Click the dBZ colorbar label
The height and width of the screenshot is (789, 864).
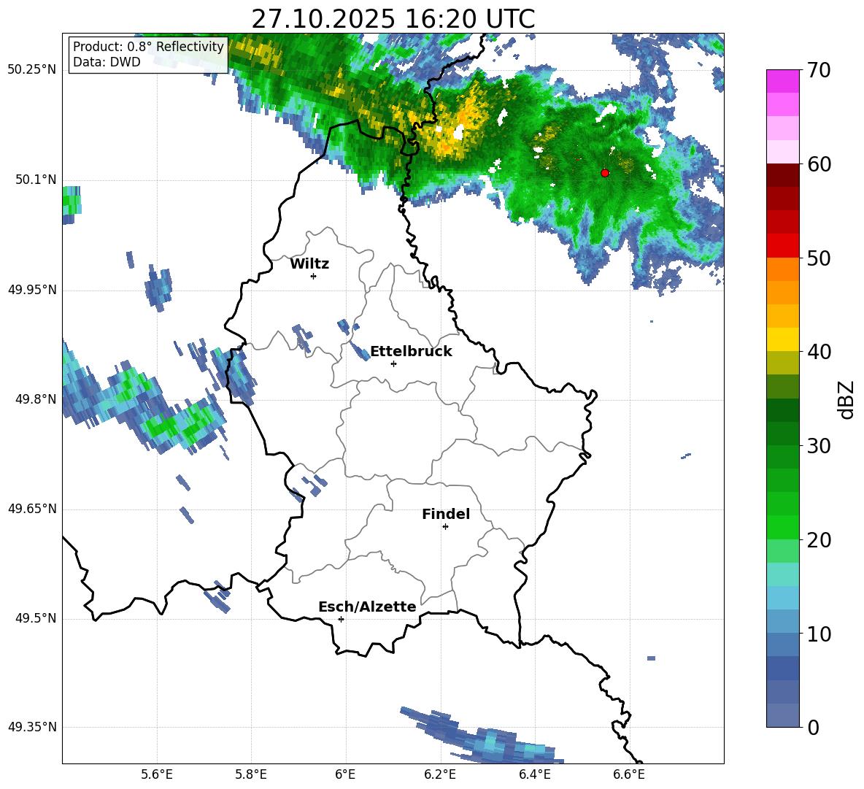(846, 399)
